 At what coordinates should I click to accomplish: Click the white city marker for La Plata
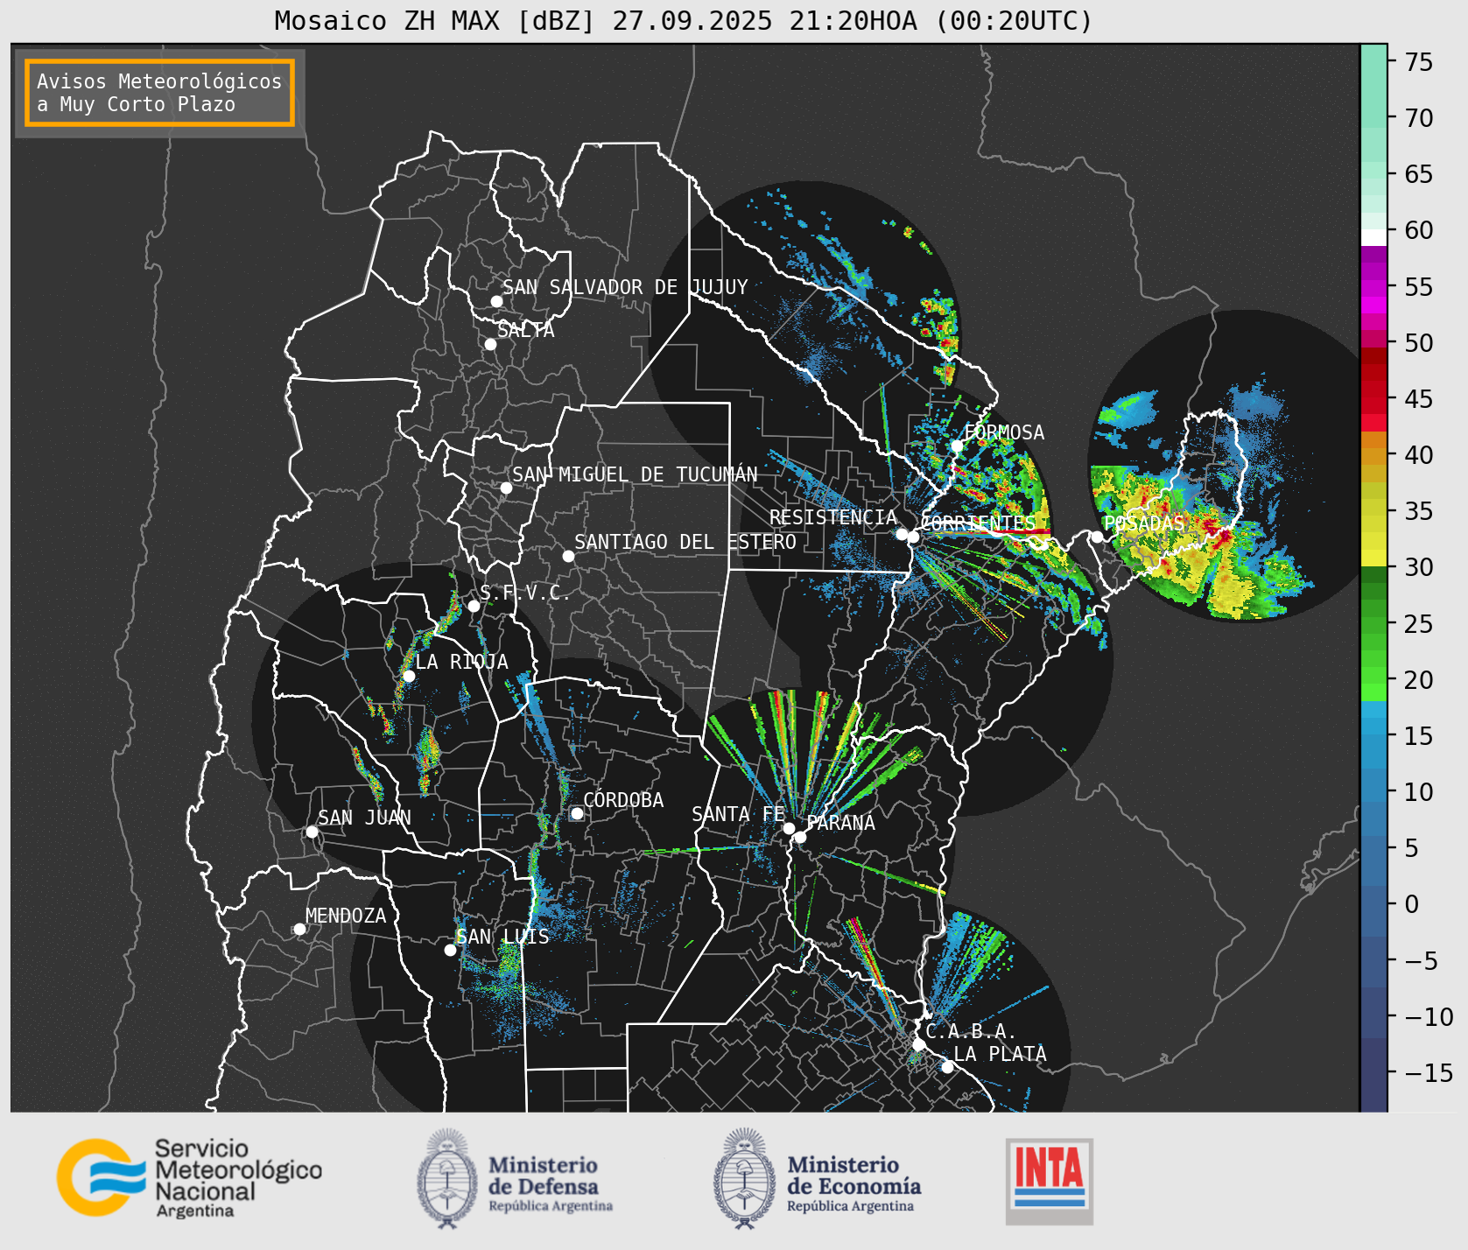click(947, 1067)
